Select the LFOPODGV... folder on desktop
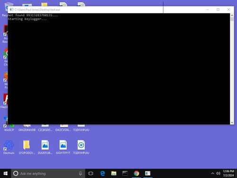 [x=27, y=147]
